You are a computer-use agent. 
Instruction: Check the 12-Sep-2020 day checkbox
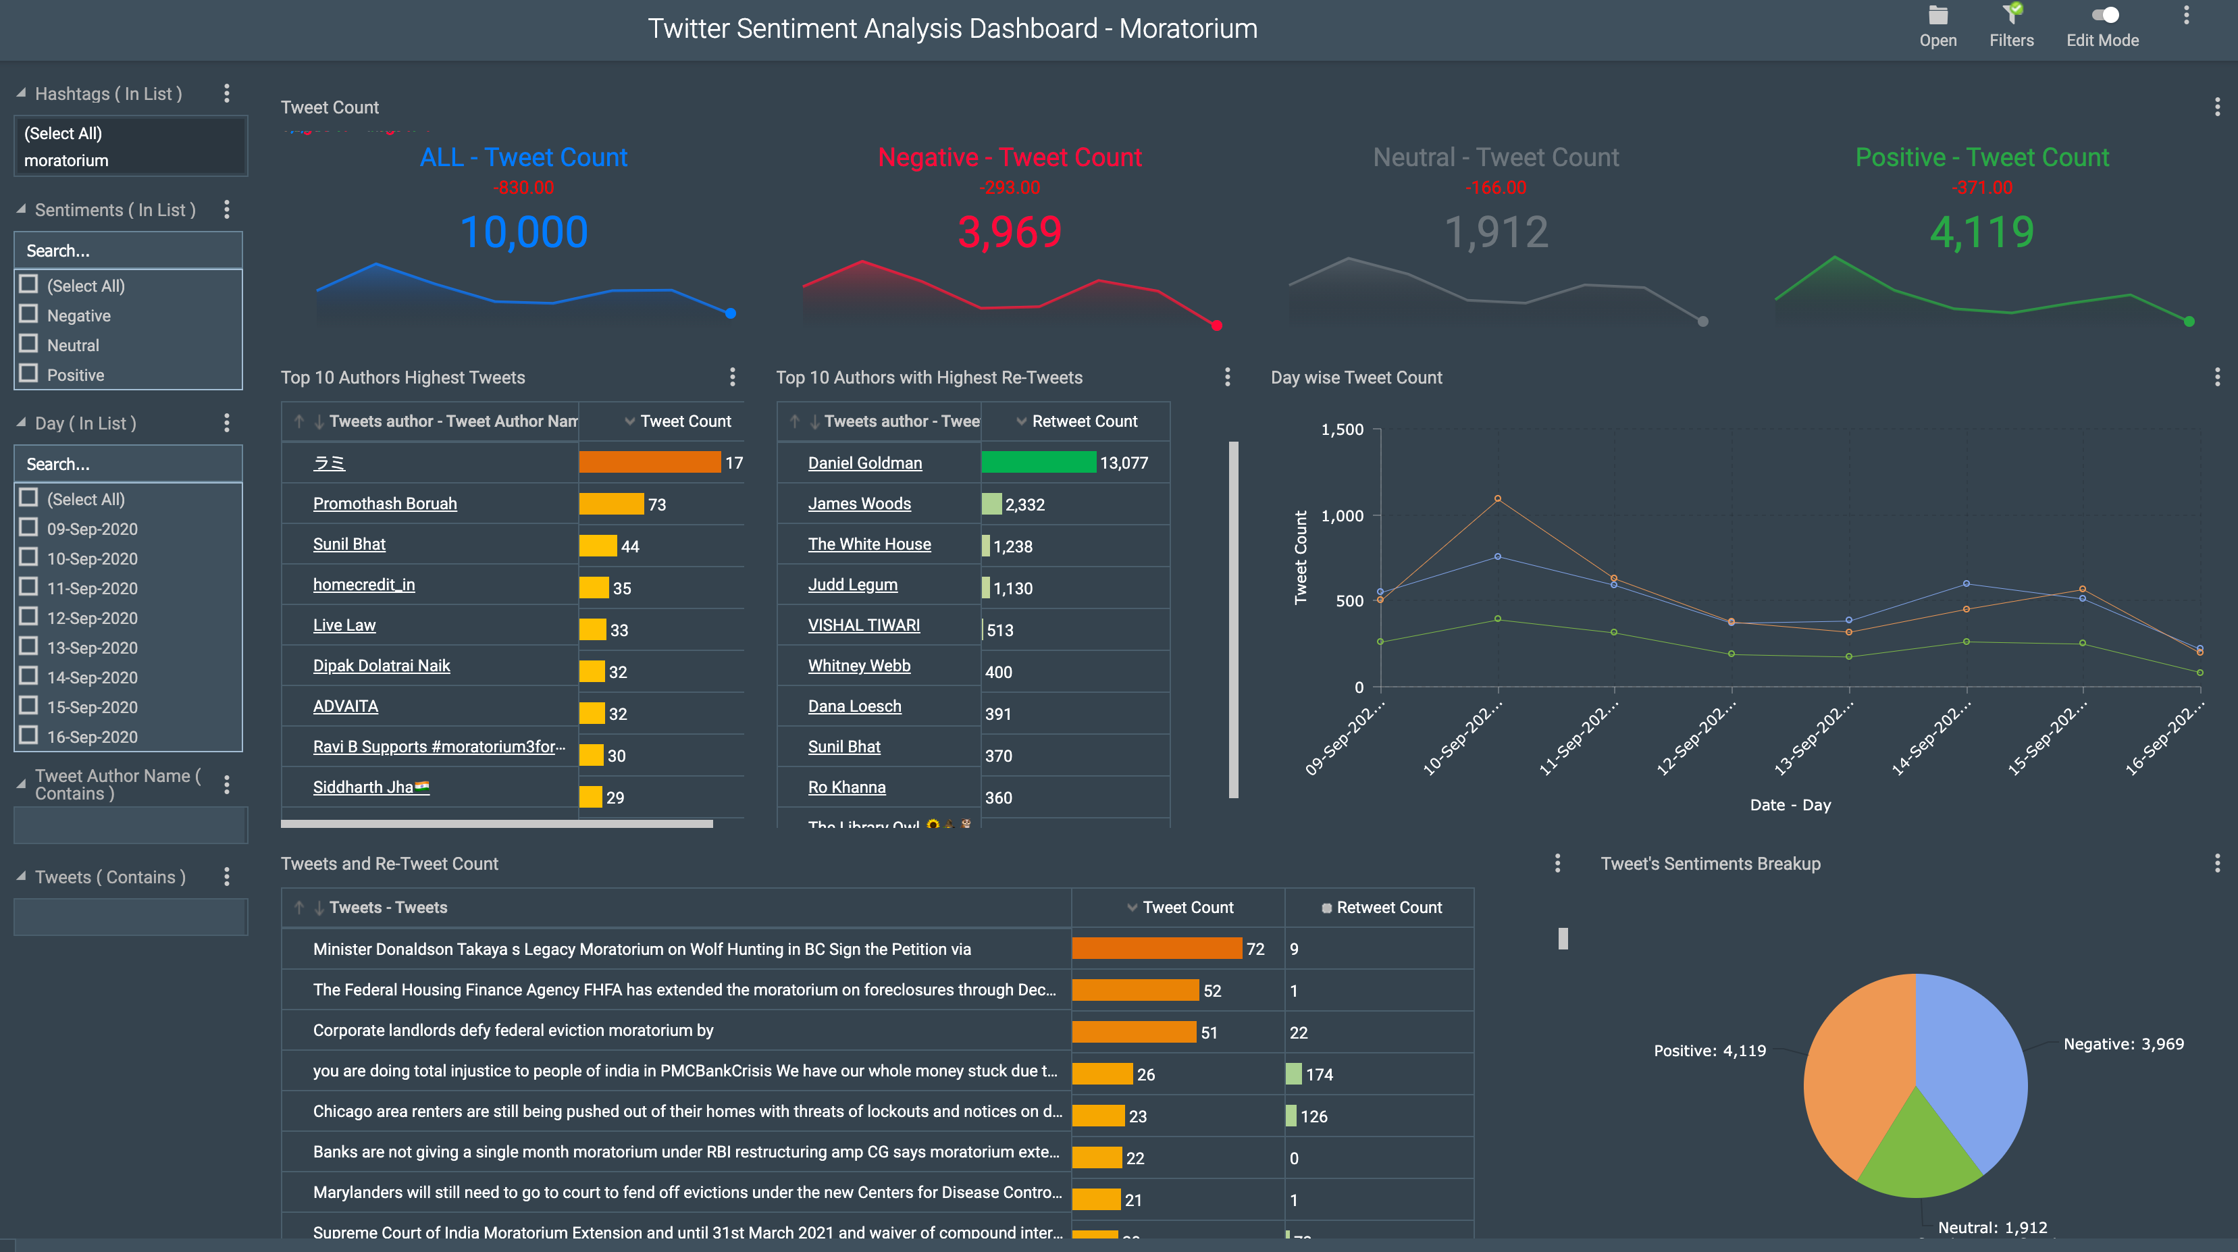(28, 617)
